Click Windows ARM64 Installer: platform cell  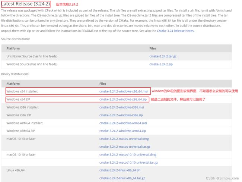tap(25, 123)
